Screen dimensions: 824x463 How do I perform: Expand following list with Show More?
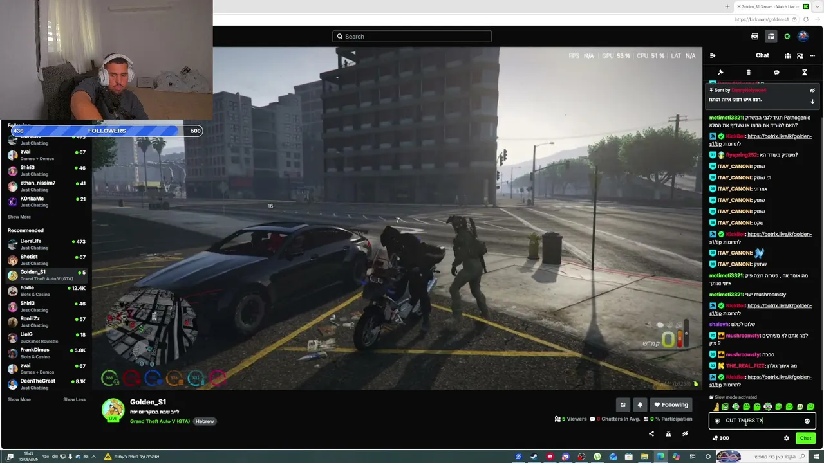tap(19, 217)
